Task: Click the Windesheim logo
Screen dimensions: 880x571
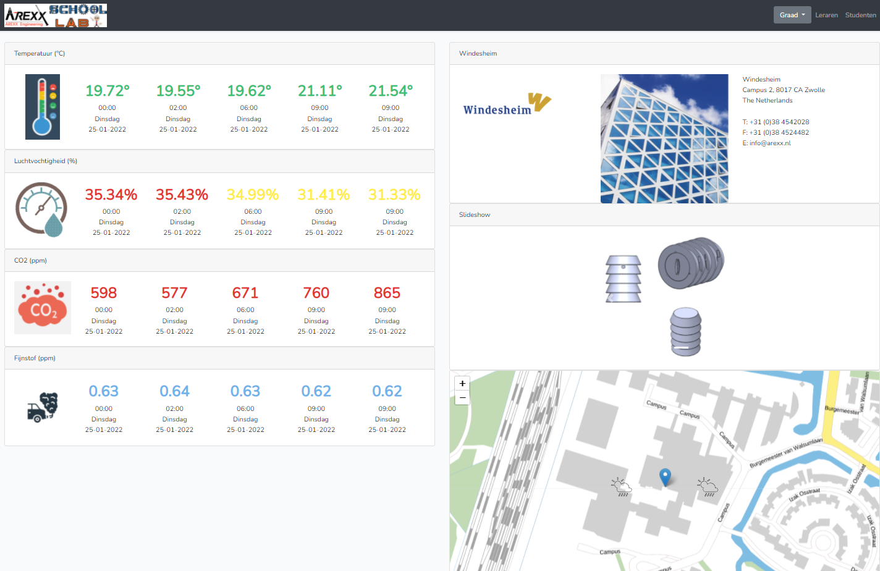Action: [507, 104]
